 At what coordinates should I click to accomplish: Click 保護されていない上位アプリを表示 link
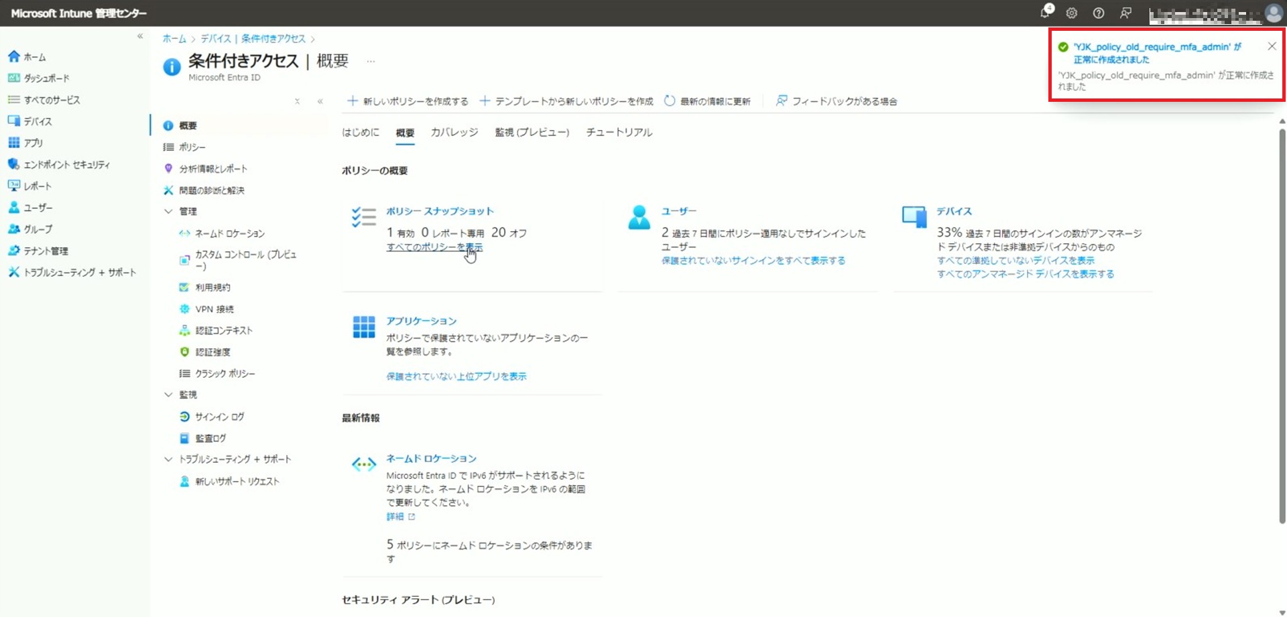(x=456, y=376)
